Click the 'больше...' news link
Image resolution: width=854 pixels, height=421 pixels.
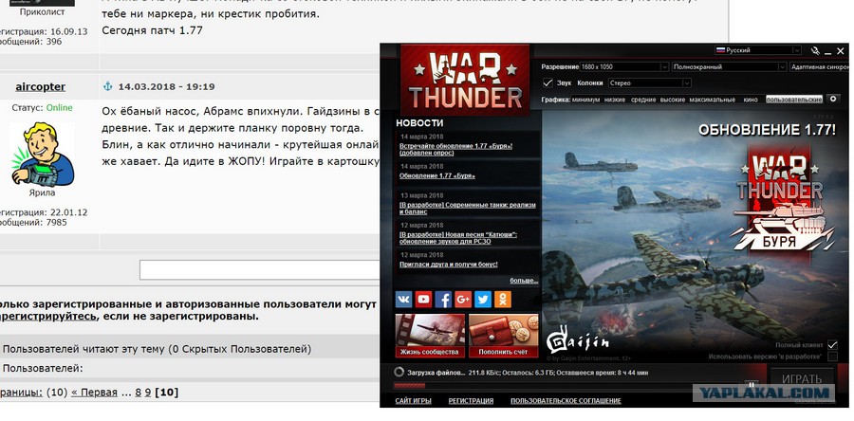pyautogui.click(x=524, y=281)
